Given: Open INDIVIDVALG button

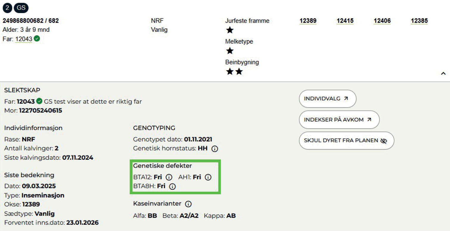Looking at the screenshot, I should click(x=327, y=99).
